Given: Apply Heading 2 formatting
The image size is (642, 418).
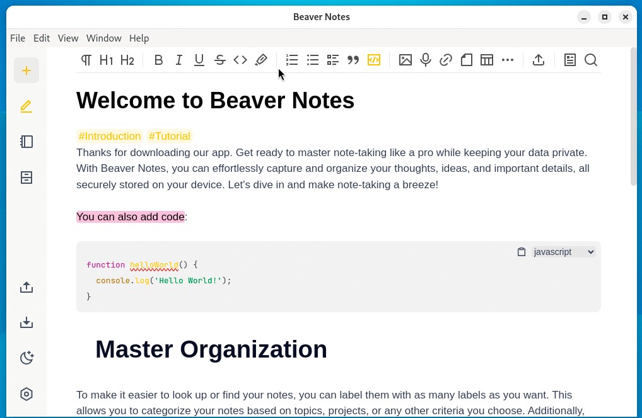Looking at the screenshot, I should (127, 60).
